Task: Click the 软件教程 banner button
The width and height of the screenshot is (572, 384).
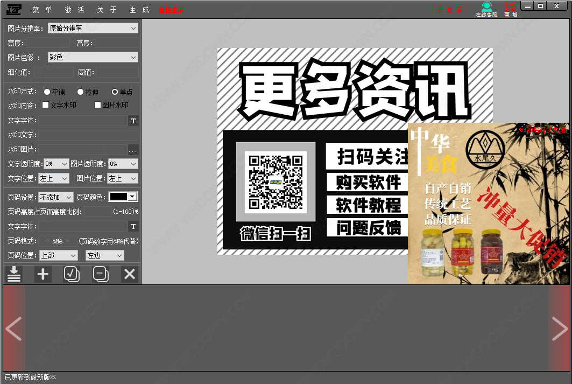Action: [367, 205]
